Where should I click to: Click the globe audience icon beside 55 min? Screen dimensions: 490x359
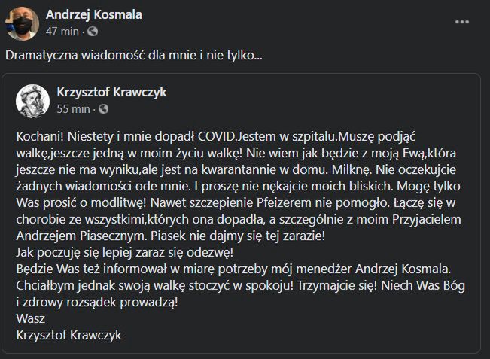click(104, 109)
